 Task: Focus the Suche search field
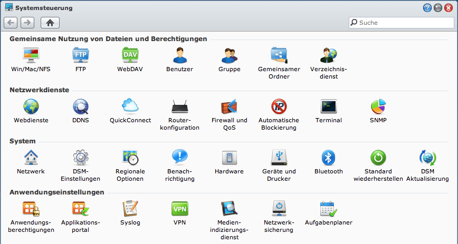click(402, 23)
